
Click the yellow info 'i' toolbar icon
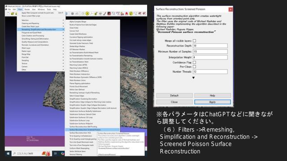click(x=131, y=13)
